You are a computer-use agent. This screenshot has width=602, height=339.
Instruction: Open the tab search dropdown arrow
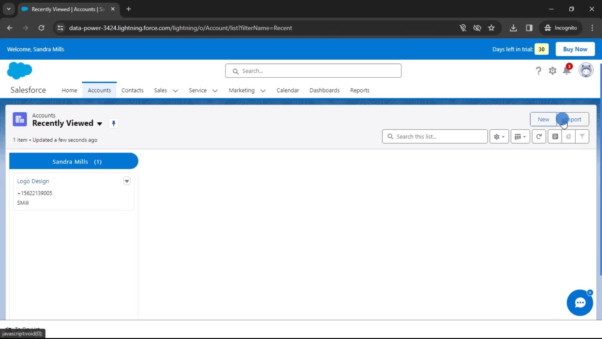[x=9, y=9]
